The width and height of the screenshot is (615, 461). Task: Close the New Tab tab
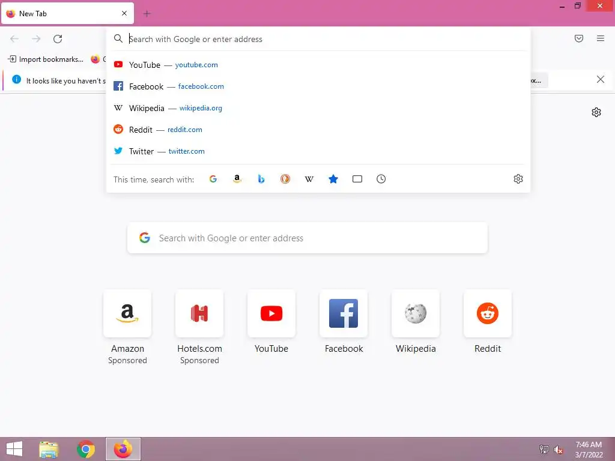click(x=124, y=13)
